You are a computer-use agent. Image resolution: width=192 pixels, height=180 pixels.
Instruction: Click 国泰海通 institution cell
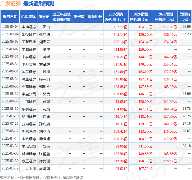click(29, 131)
